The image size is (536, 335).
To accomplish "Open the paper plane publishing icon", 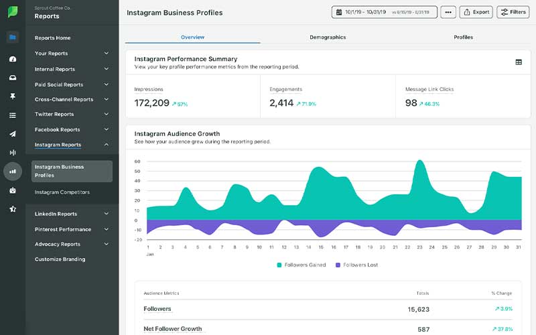I will click(12, 133).
